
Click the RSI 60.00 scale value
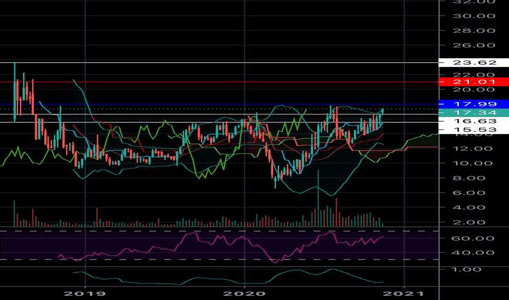[x=473, y=238]
